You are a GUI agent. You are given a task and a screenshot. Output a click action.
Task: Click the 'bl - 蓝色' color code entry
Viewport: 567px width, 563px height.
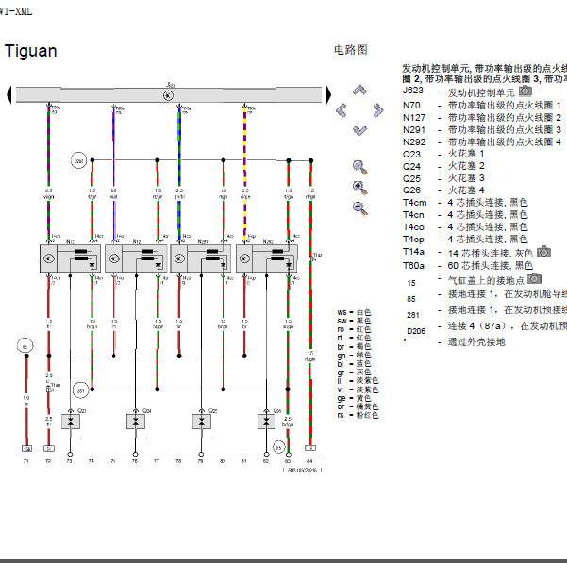pyautogui.click(x=354, y=363)
